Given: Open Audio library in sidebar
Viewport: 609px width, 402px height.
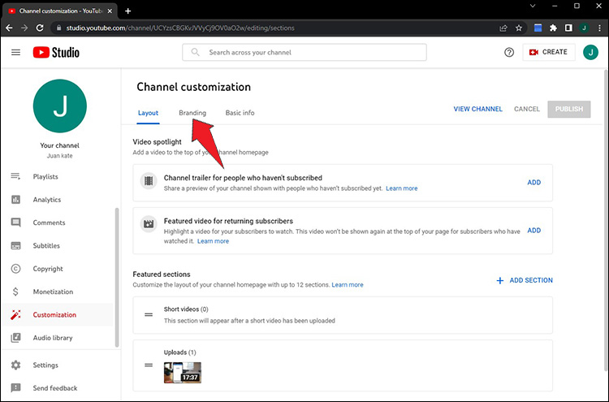Looking at the screenshot, I should [52, 338].
